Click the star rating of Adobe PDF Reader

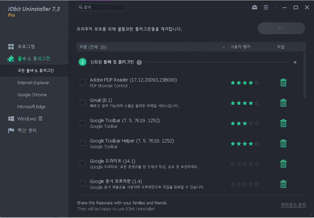(x=245, y=83)
